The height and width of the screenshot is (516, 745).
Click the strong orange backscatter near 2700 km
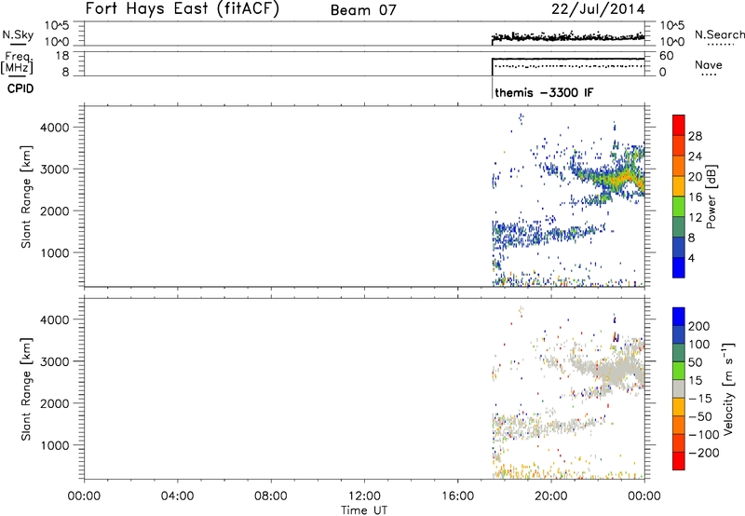(621, 178)
